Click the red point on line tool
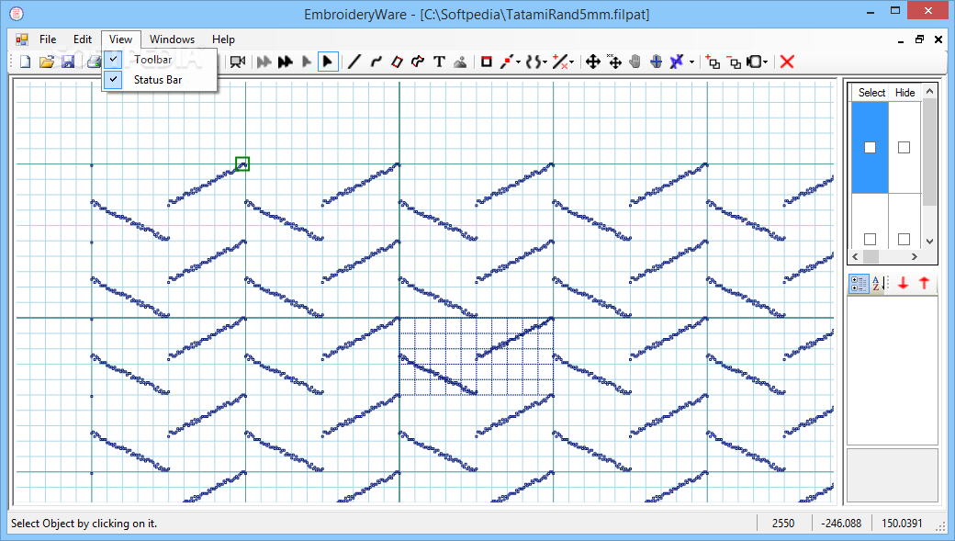The width and height of the screenshot is (955, 541). [506, 62]
